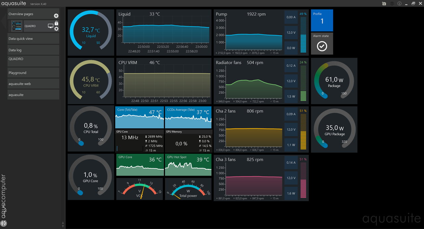Viewport: 424px width, 229px height.
Task: Click the Cha 3 fans 825 rpm reading
Action: (x=255, y=160)
